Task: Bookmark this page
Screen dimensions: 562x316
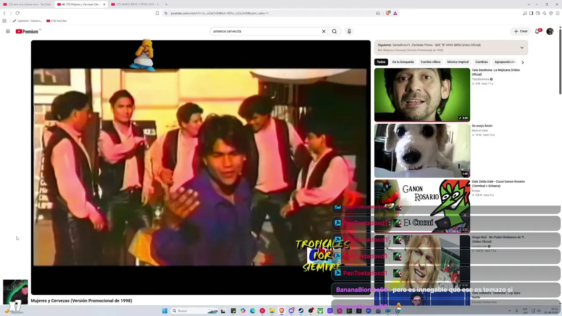Action: pyautogui.click(x=157, y=13)
